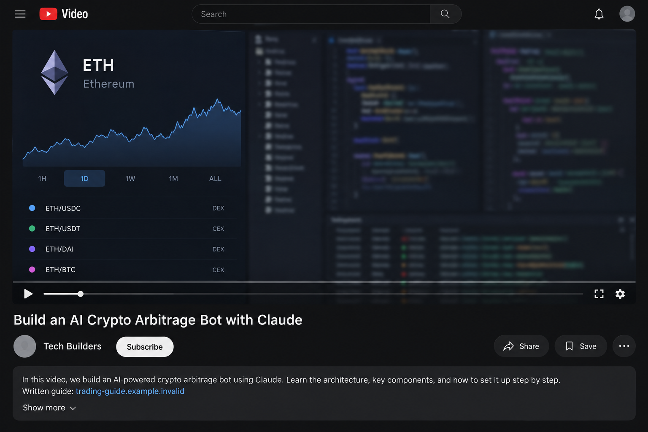Click the ETH price chart
648x432 pixels.
point(132,132)
